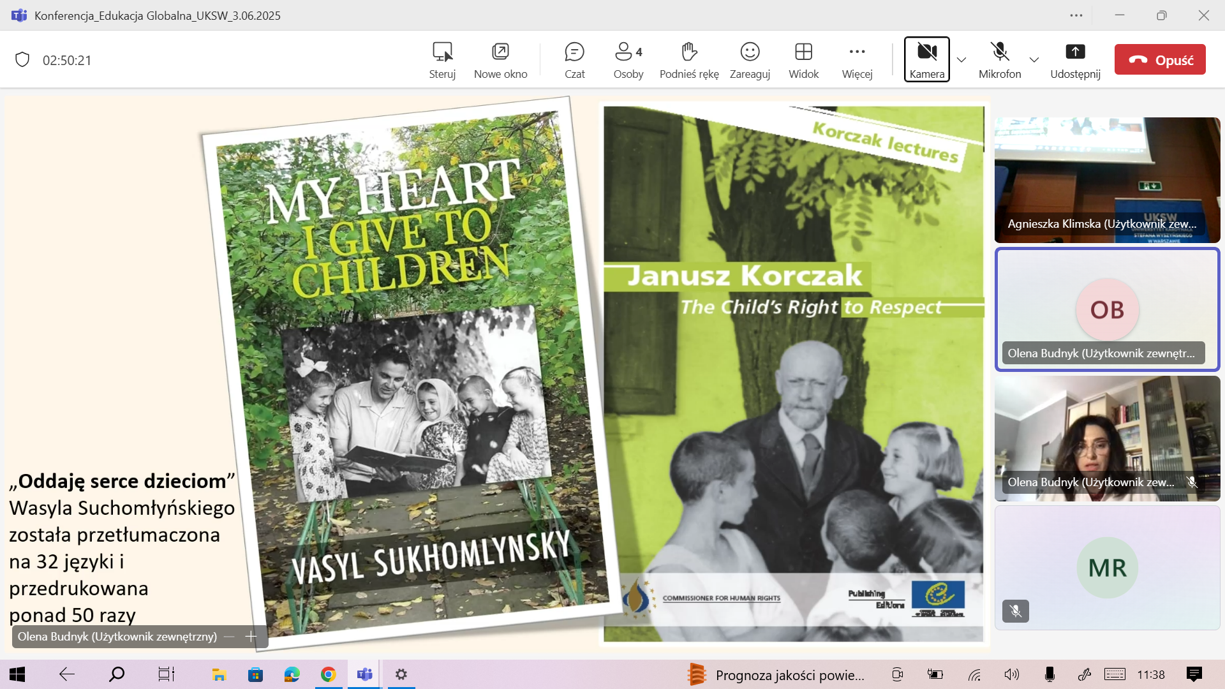The width and height of the screenshot is (1225, 689).
Task: Change layout using the Widok icon
Action: point(803,52)
